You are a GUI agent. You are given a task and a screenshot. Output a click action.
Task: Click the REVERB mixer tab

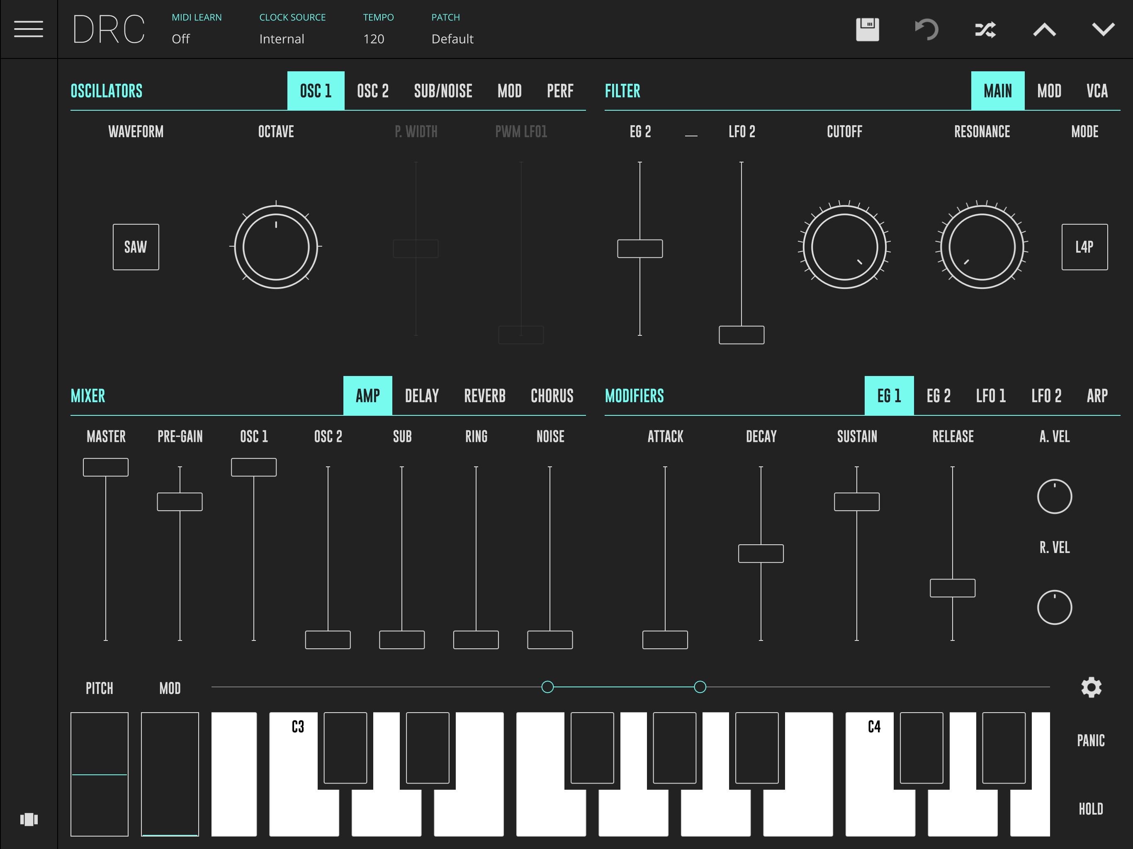click(484, 395)
